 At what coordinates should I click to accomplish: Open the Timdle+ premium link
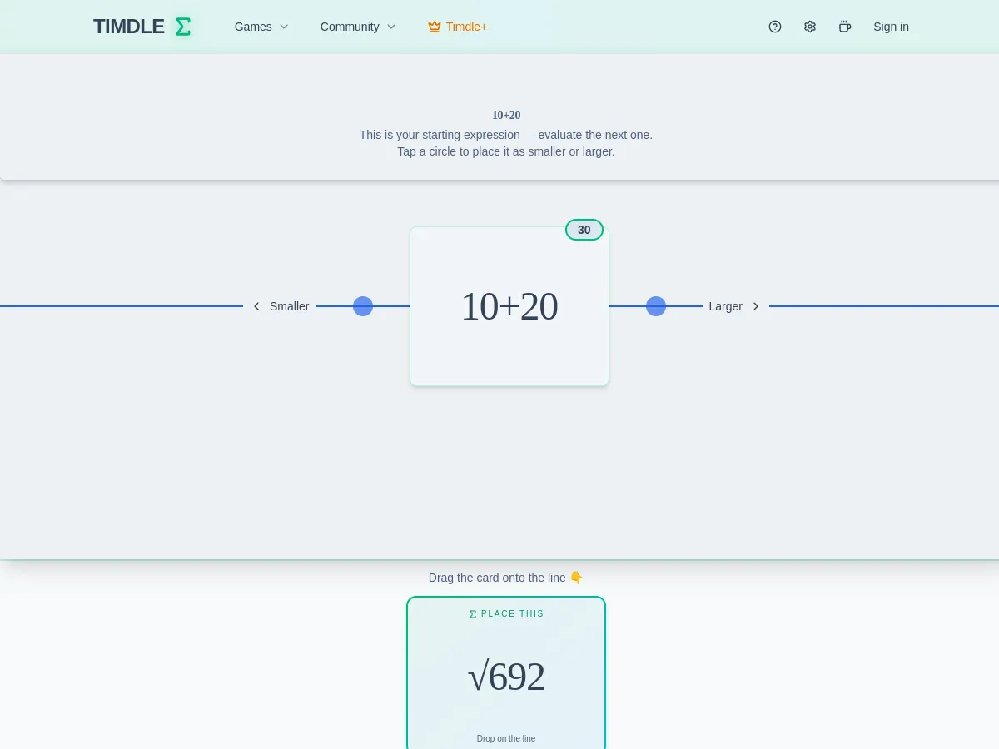(x=457, y=27)
